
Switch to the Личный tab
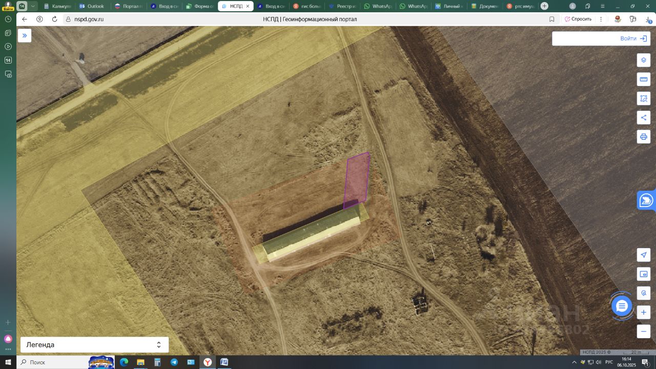click(449, 6)
